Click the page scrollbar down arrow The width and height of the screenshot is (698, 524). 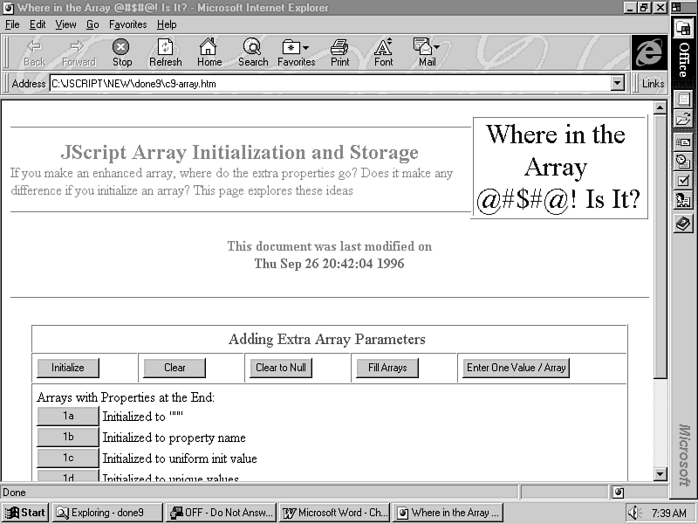click(x=660, y=474)
